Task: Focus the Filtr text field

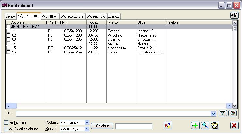Action: [113, 114]
